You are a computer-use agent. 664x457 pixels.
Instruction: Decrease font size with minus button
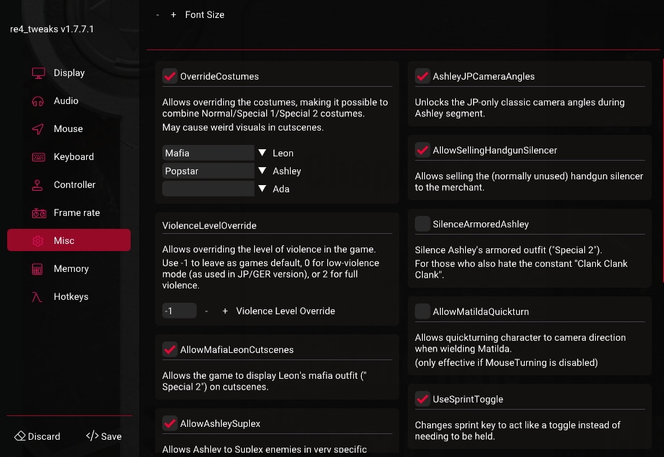157,15
